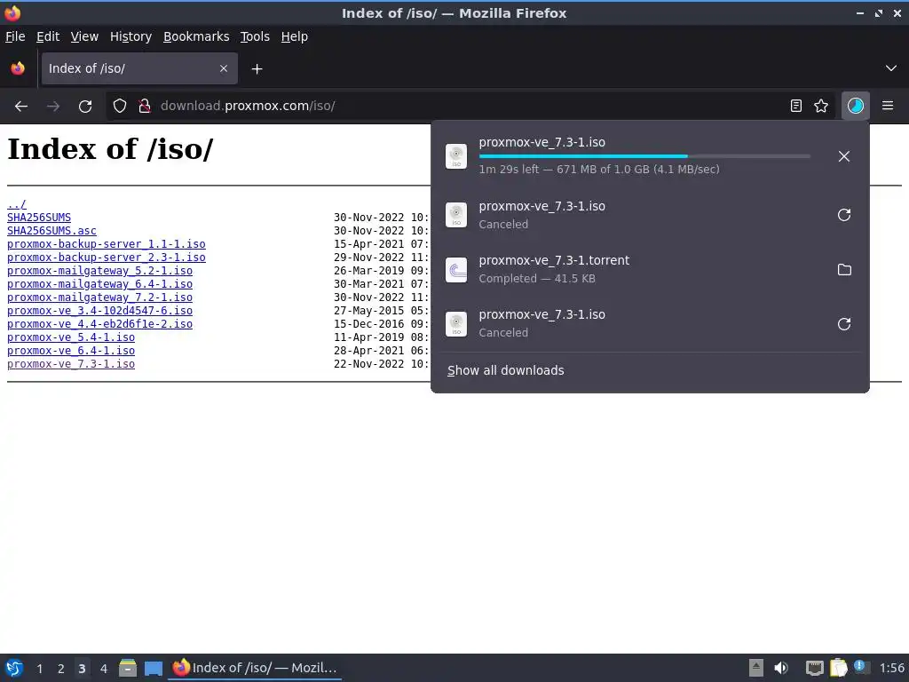This screenshot has height=682, width=909.
Task: Click the download progress bar
Action: 644,156
